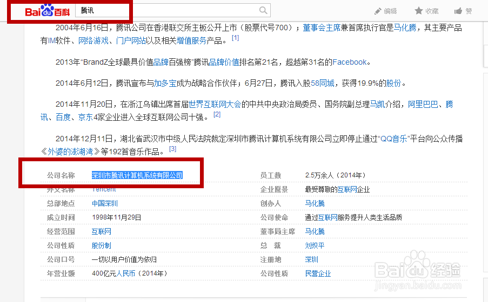Open the 世界互联网大会 link
Image resolution: width=488 pixels, height=302 pixels.
click(x=215, y=104)
